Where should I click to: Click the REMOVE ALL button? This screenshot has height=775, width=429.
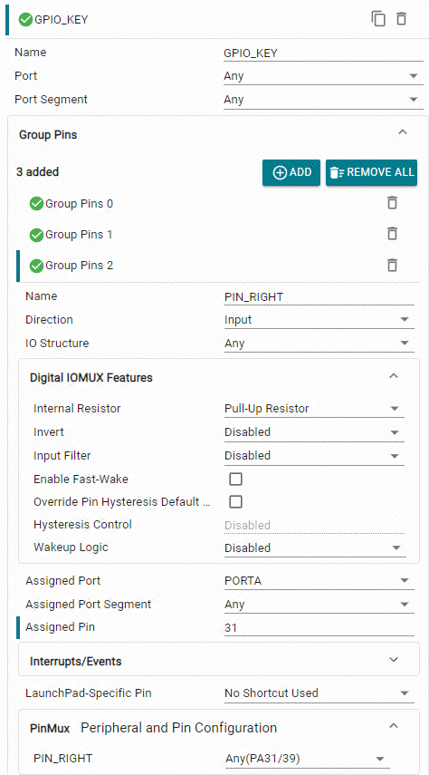[x=371, y=172]
